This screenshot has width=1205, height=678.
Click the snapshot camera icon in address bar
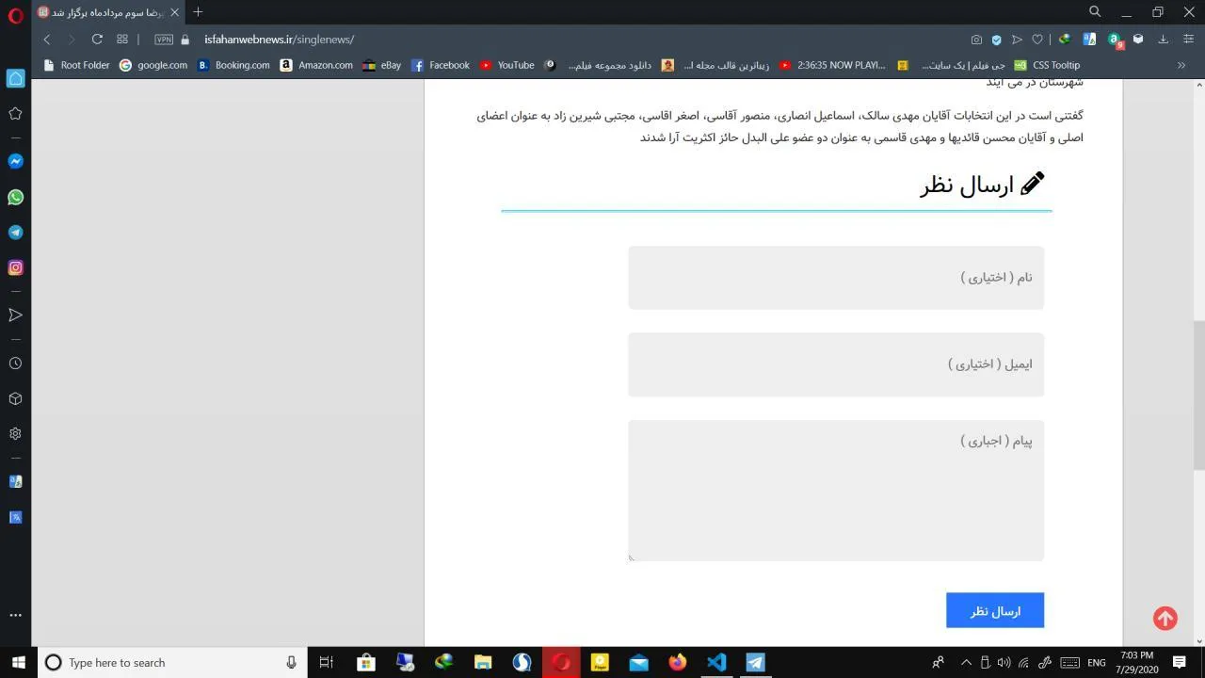tap(976, 40)
